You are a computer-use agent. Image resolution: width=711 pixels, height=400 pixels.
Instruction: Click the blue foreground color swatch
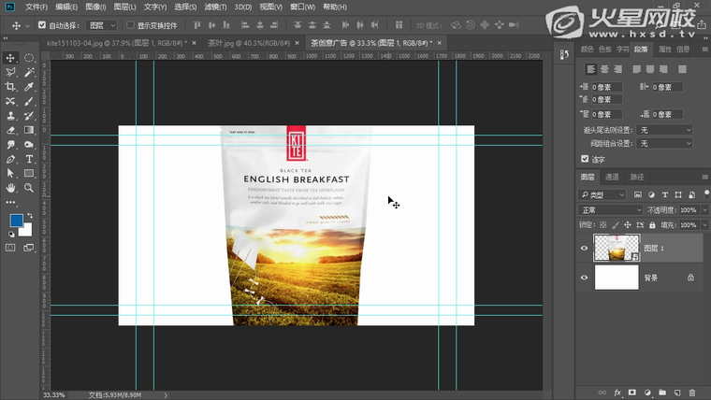[15, 220]
